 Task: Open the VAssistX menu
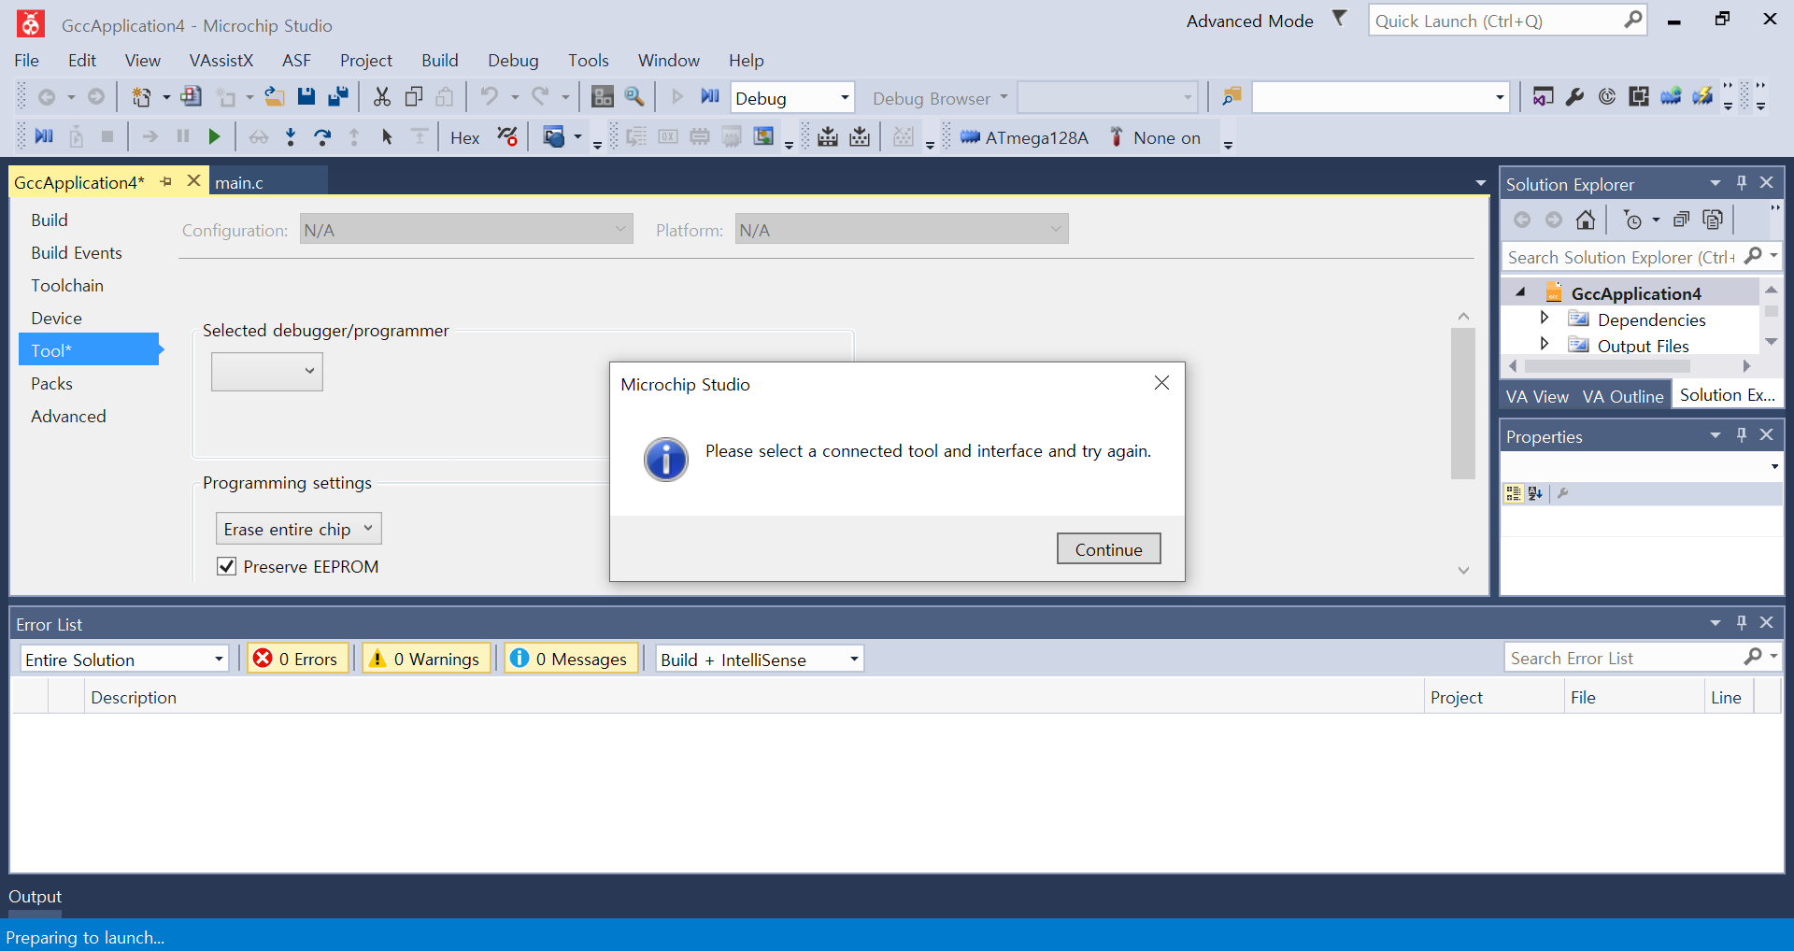(221, 60)
